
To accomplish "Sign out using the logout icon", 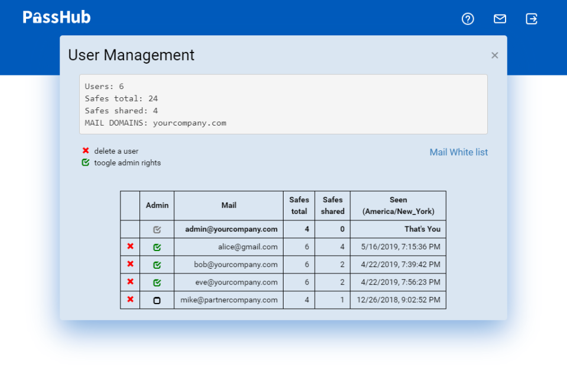I will click(531, 19).
